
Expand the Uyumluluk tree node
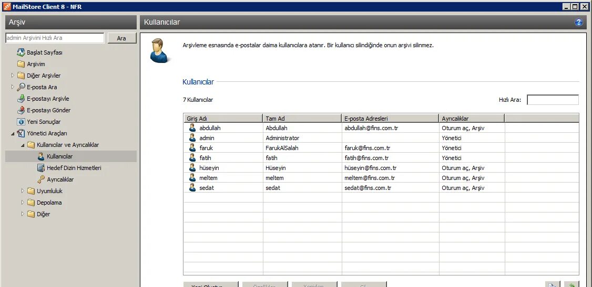tap(23, 191)
